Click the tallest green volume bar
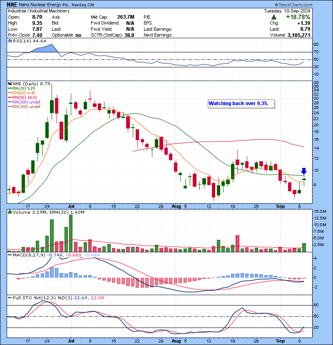333x345 pixels. pos(71,233)
